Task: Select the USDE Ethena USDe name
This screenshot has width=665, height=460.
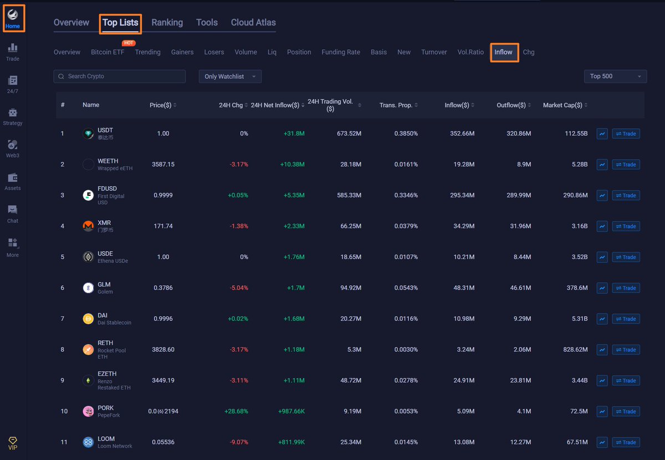Action: tap(112, 257)
